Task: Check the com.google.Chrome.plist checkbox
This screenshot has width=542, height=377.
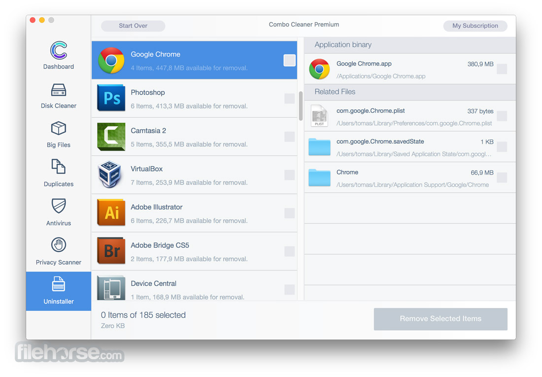Action: 502,116
